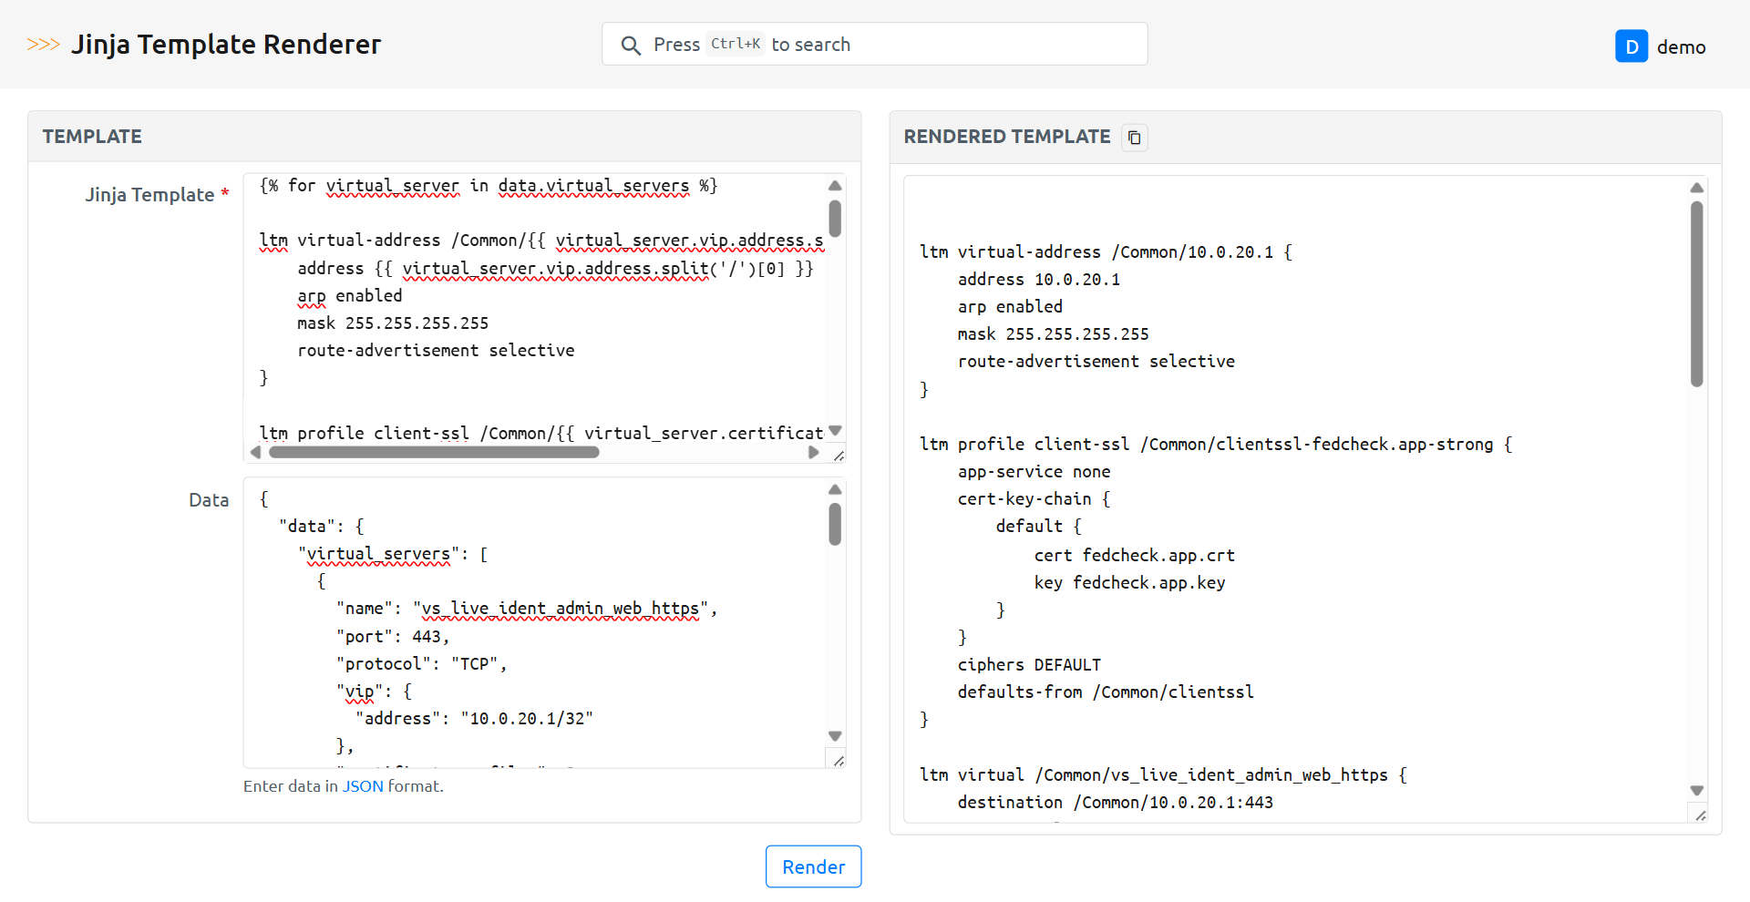Viewport: 1750px width, 902px height.
Task: Click resize handle of Data textarea
Action: pyautogui.click(x=839, y=760)
